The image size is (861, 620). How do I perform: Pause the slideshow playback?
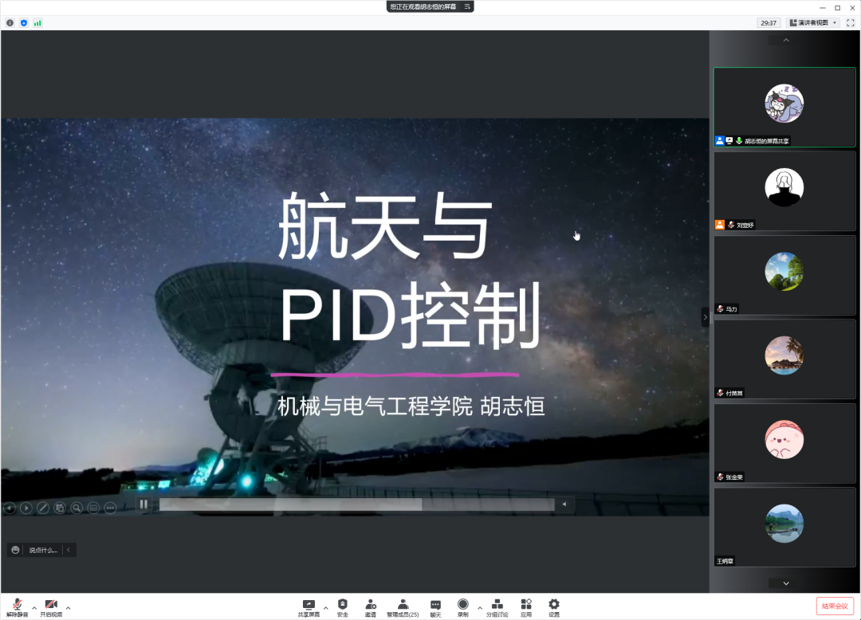click(x=143, y=504)
